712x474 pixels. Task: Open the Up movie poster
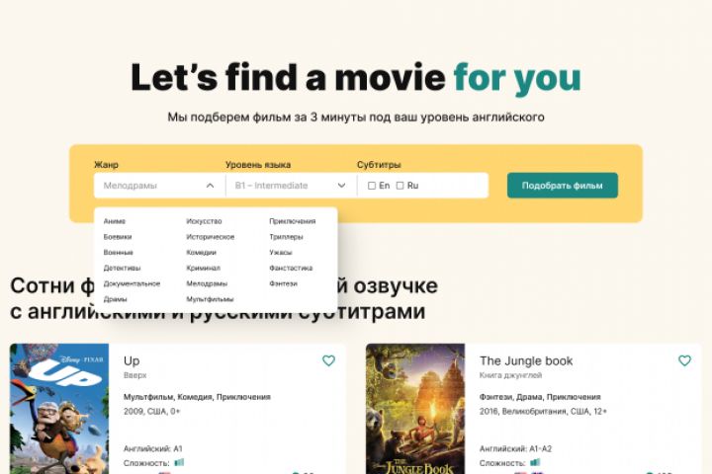pyautogui.click(x=59, y=409)
